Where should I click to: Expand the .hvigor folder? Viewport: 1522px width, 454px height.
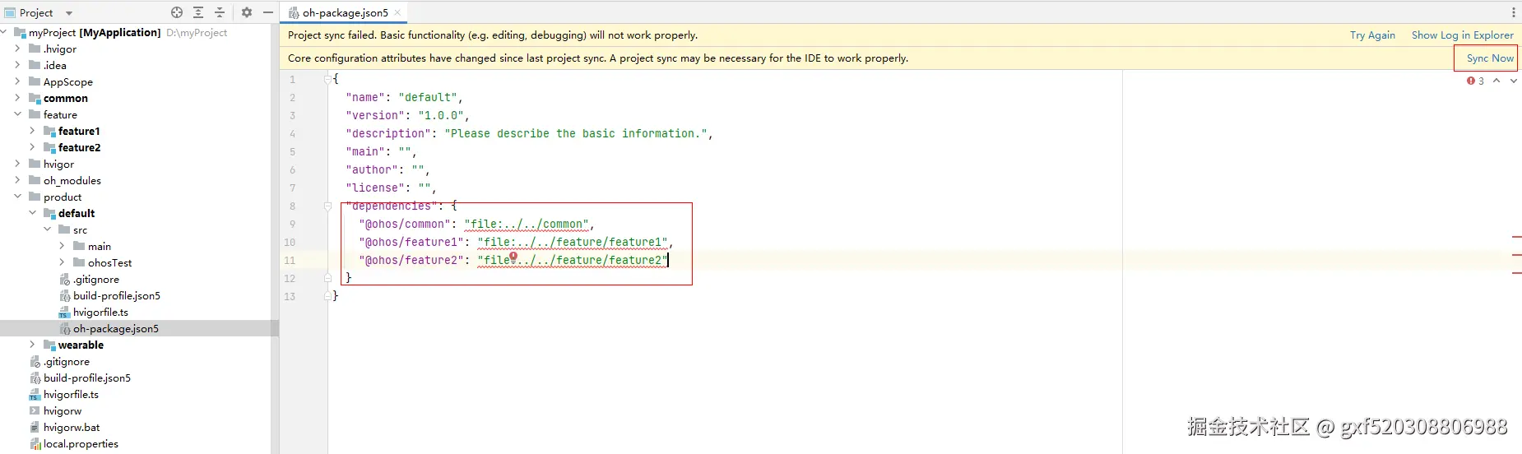pyautogui.click(x=17, y=49)
